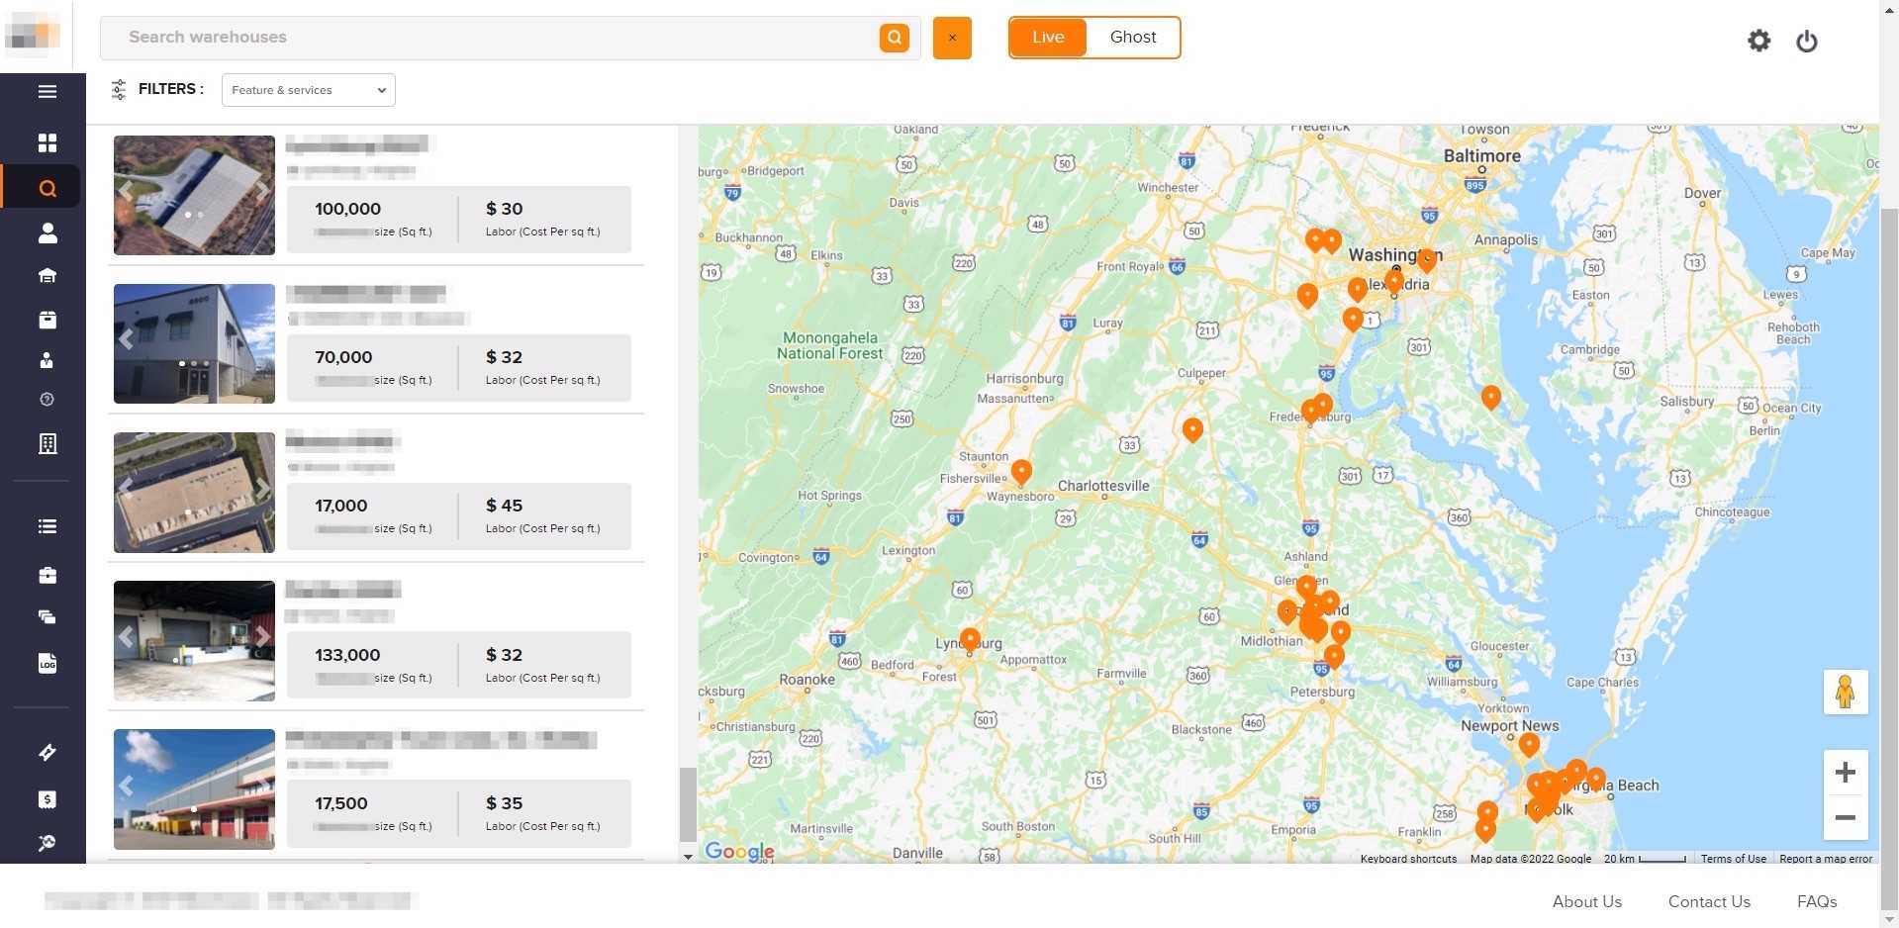Viewport: 1899px width, 928px height.
Task: Show next photo of 100,000 sq ft warehouse
Action: pyautogui.click(x=262, y=192)
